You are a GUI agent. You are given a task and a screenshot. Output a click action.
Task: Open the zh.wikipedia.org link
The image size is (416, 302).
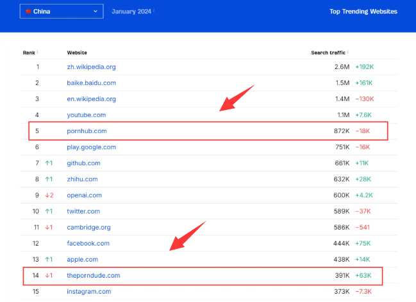coord(91,67)
